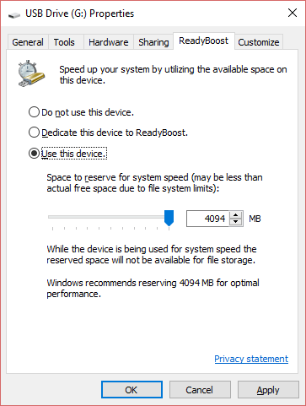Screen dimensions: 306x406
Task: Select 'Dedicate this device to ReadyBoost' option
Action: click(34, 133)
